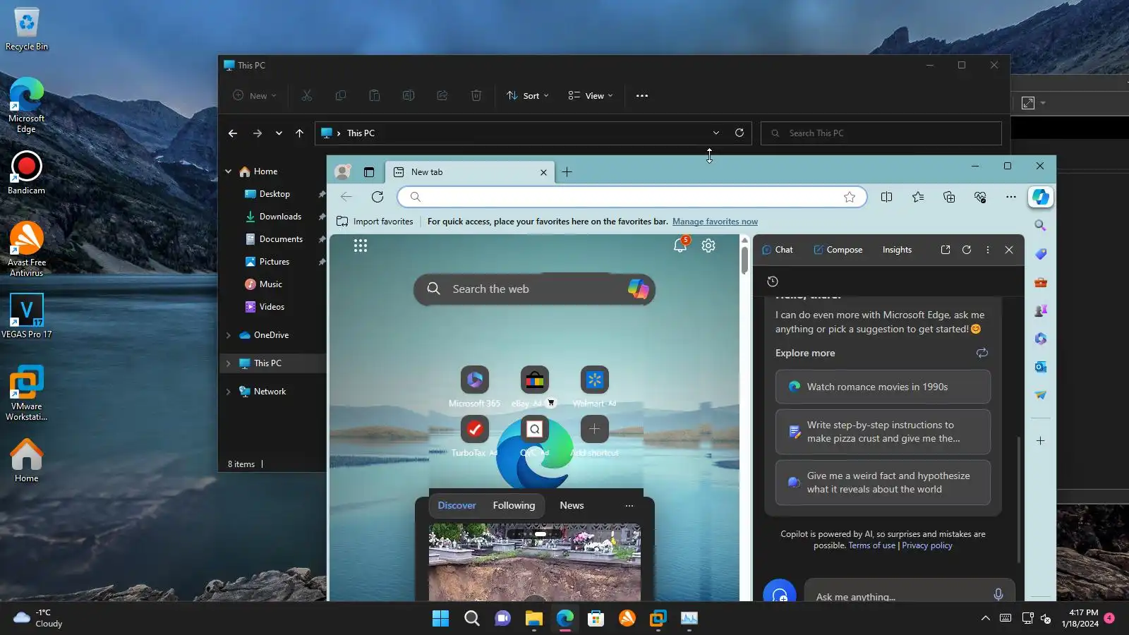Open Edge Favorites toolbar icon
This screenshot has width=1129, height=635.
coord(918,197)
